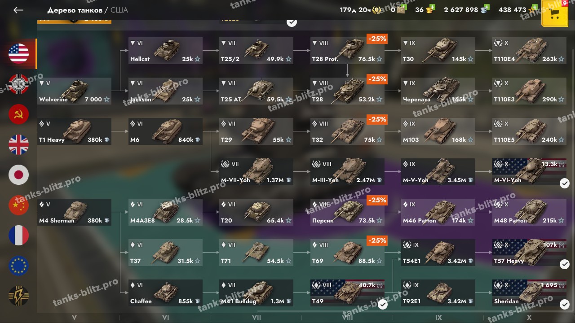Click the checkmark on T57 Heavy
Image resolution: width=575 pixels, height=323 pixels.
[x=565, y=264]
